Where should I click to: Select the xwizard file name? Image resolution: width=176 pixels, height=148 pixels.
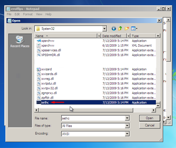click(x=46, y=69)
